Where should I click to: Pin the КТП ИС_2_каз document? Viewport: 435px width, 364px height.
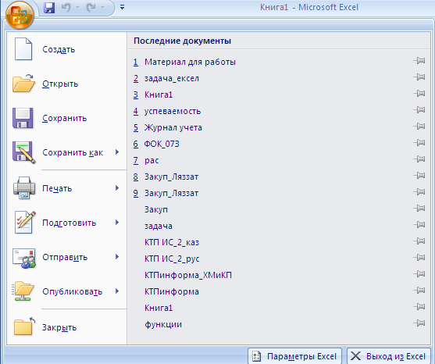coord(419,241)
